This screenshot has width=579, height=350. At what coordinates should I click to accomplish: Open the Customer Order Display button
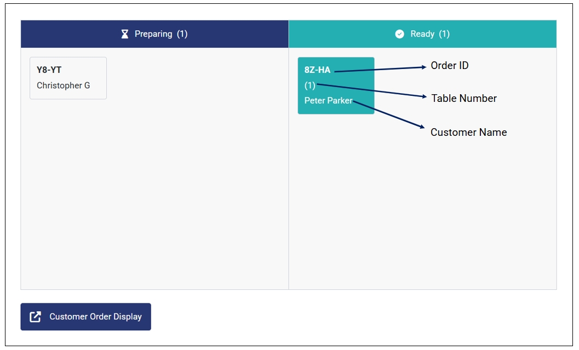(86, 317)
